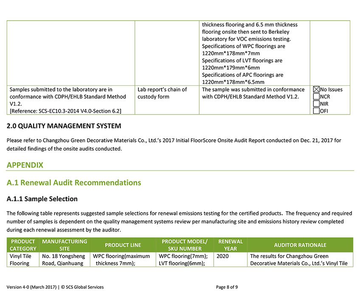The height and width of the screenshot is (291, 361).
Task: Click the RENEWAL YEAR column header
Action: (x=230, y=245)
